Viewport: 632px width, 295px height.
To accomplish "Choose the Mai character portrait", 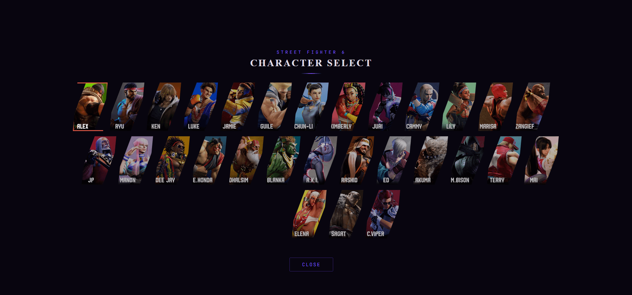I will [x=541, y=160].
